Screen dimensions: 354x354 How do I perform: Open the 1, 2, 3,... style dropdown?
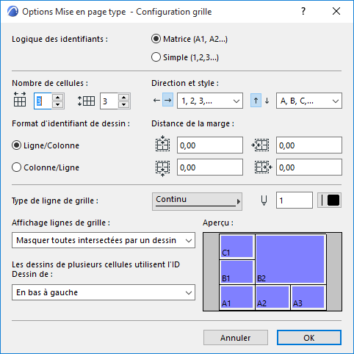coord(210,101)
